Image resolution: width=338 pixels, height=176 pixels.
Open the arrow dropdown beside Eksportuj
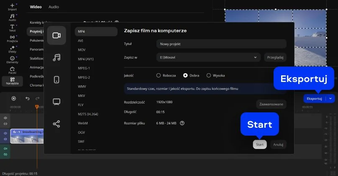click(x=331, y=99)
